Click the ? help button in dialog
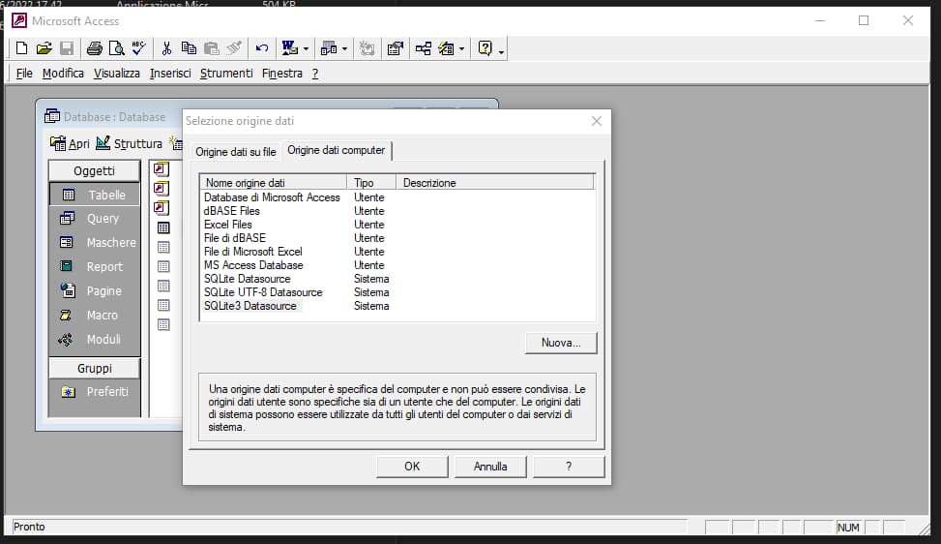The width and height of the screenshot is (941, 544). click(569, 467)
